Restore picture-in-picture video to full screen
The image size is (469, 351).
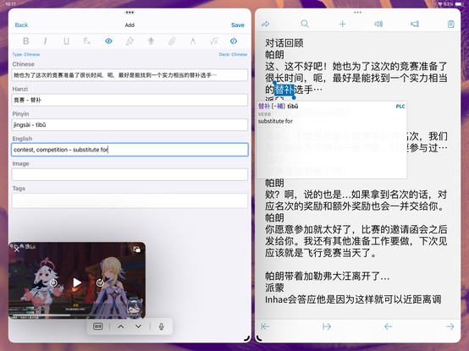(x=136, y=250)
